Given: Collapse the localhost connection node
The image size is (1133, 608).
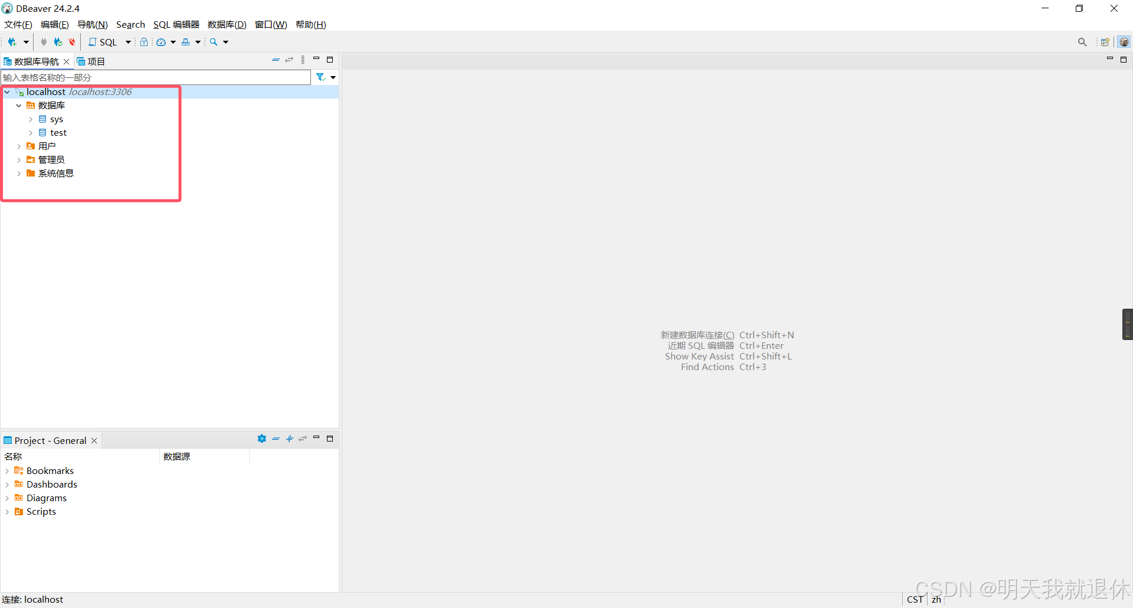Looking at the screenshot, I should click(x=7, y=92).
